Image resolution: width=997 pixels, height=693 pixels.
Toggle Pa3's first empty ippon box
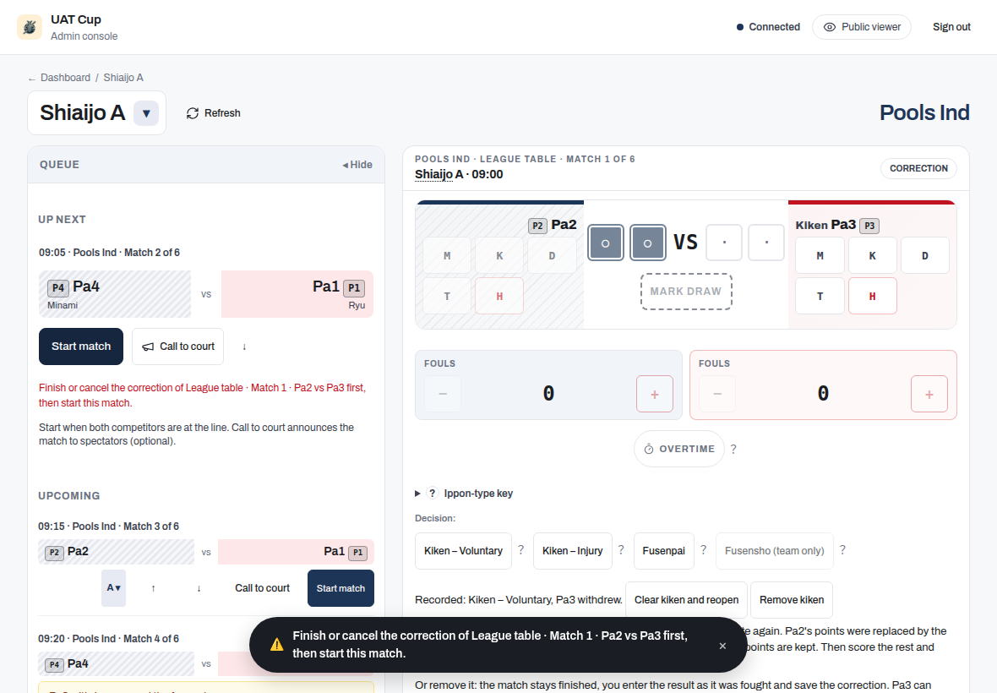click(724, 243)
